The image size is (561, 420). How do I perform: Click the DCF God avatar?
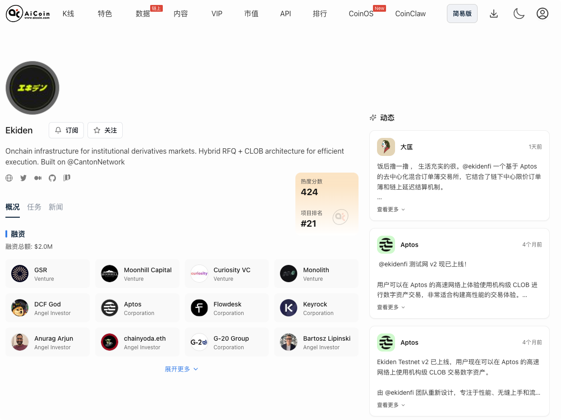click(20, 308)
